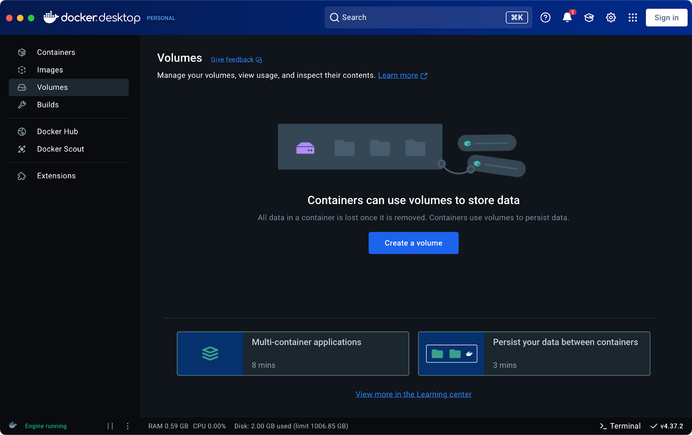
Task: Click the feedback chat icon beside Give feedback
Action: 259,60
